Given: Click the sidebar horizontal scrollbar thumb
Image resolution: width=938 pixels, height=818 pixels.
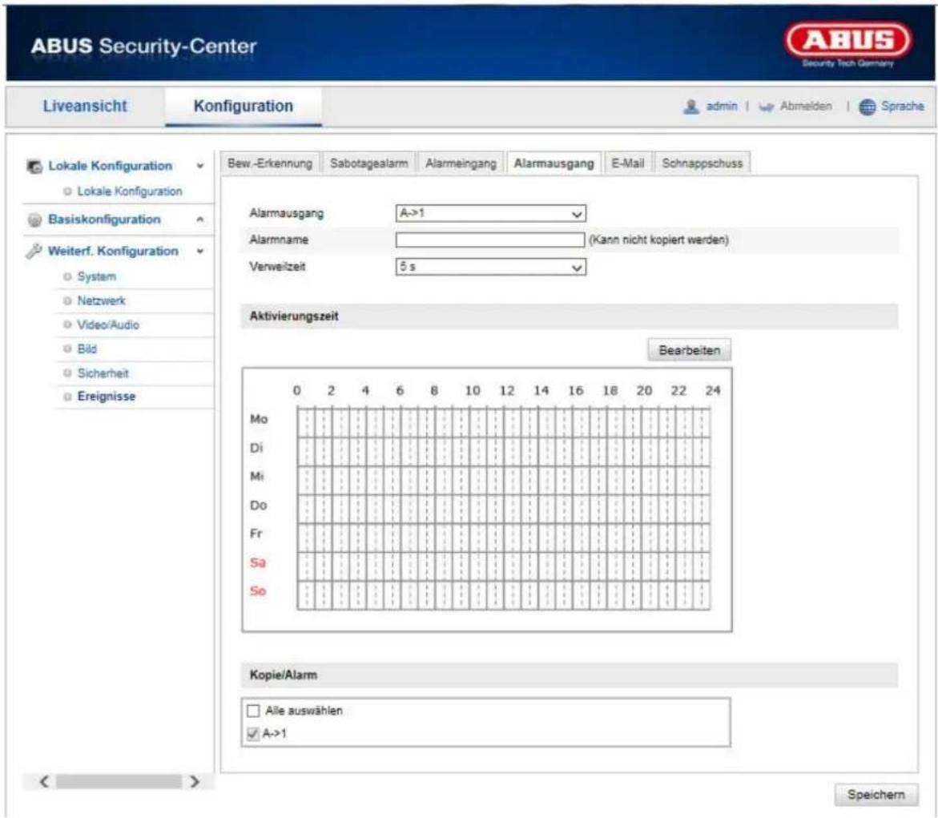Looking at the screenshot, I should click(119, 781).
